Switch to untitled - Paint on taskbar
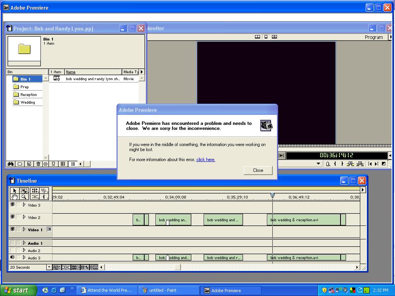The image size is (395, 296). coord(169,290)
